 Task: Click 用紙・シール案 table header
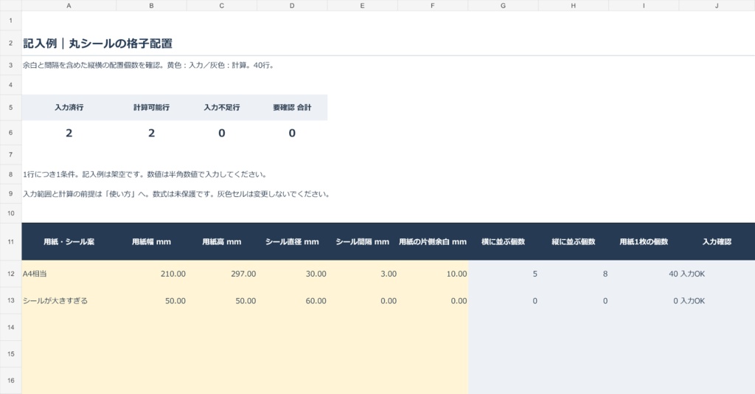(x=69, y=242)
